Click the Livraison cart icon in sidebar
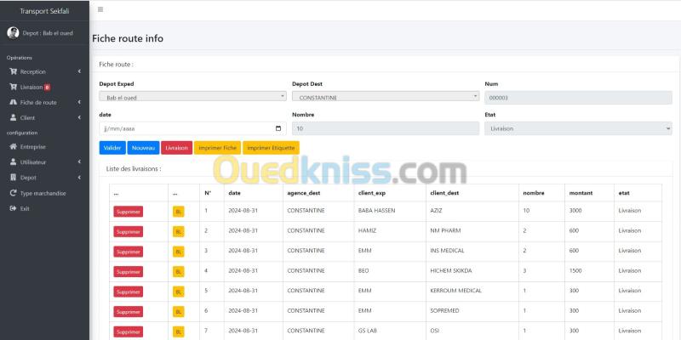 pos(13,88)
